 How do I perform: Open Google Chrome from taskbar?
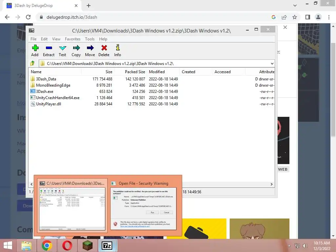point(47,245)
